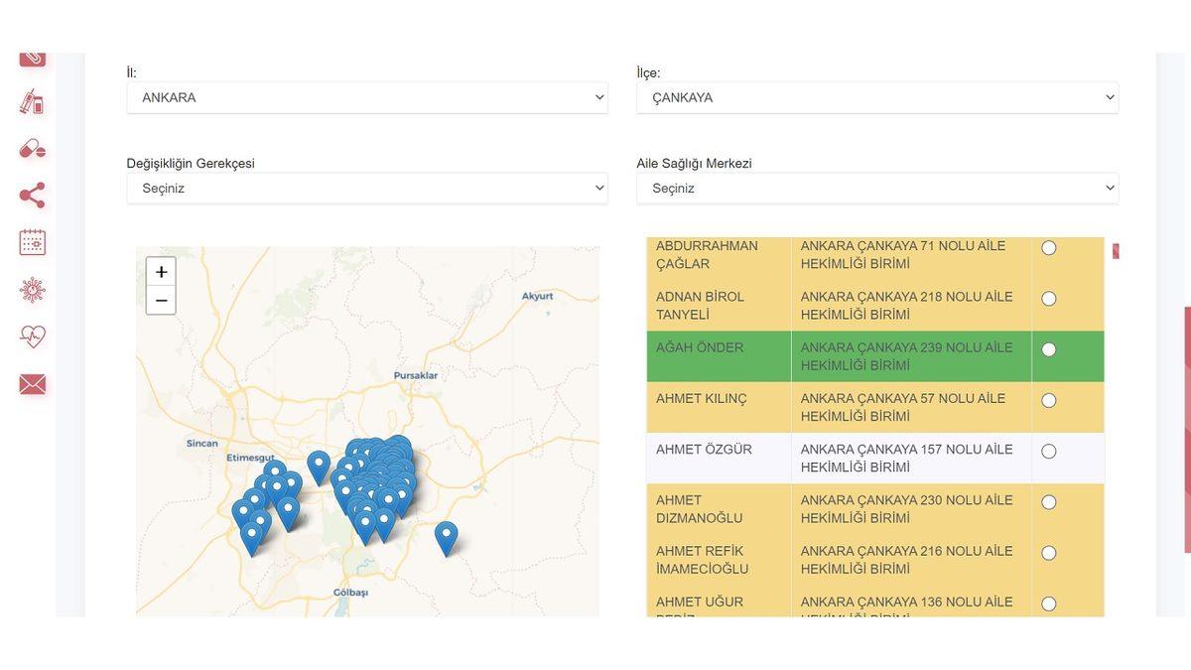The height and width of the screenshot is (670, 1191).
Task: Select radio button for AHMET REFİK İMAMECİOĞLU
Action: pyautogui.click(x=1048, y=553)
